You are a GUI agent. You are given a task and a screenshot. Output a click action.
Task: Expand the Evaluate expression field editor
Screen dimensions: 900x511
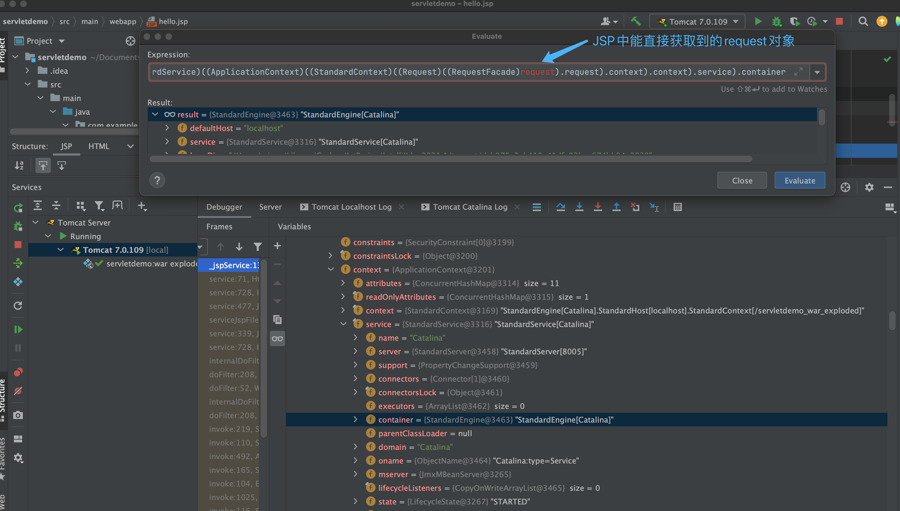[798, 72]
